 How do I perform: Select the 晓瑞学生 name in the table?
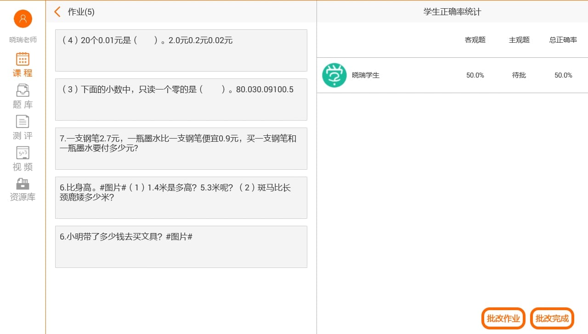pyautogui.click(x=366, y=75)
